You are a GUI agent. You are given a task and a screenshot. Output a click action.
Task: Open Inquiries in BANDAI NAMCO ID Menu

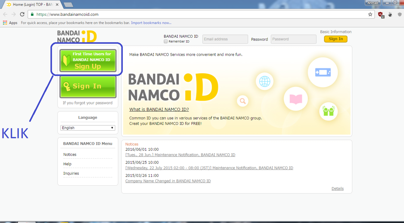tap(71, 173)
